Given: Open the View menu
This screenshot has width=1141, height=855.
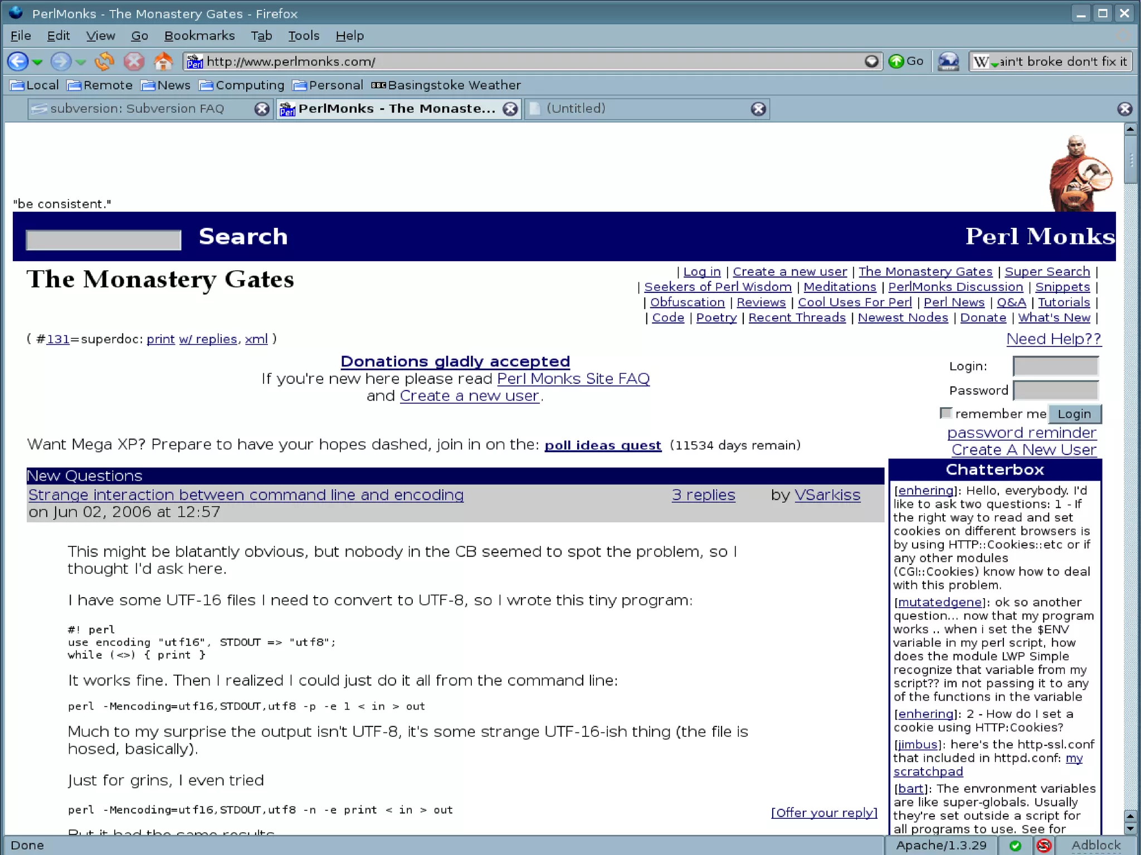Looking at the screenshot, I should (100, 36).
